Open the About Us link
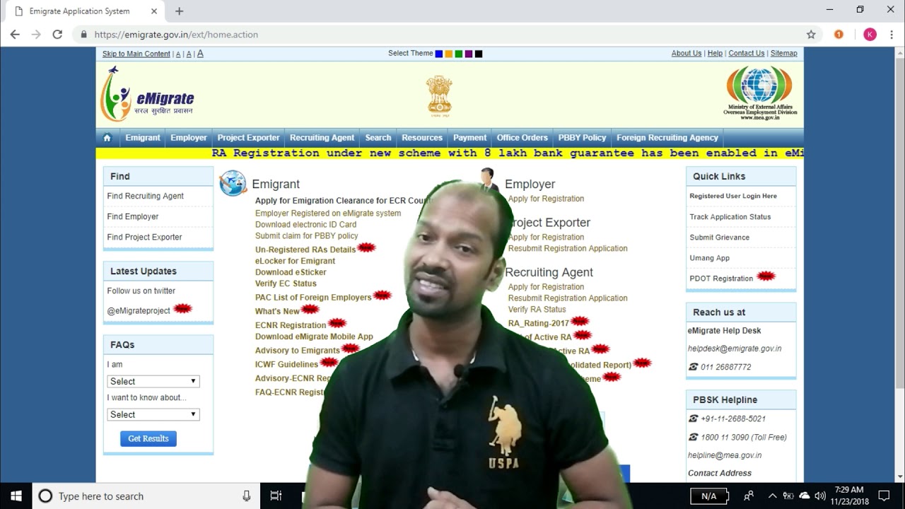This screenshot has width=905, height=509. tap(687, 53)
